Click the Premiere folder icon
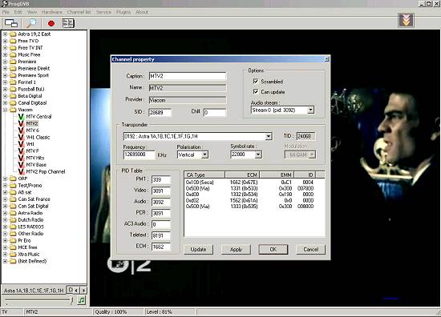Image resolution: width=441 pixels, height=317 pixels. [x=13, y=62]
